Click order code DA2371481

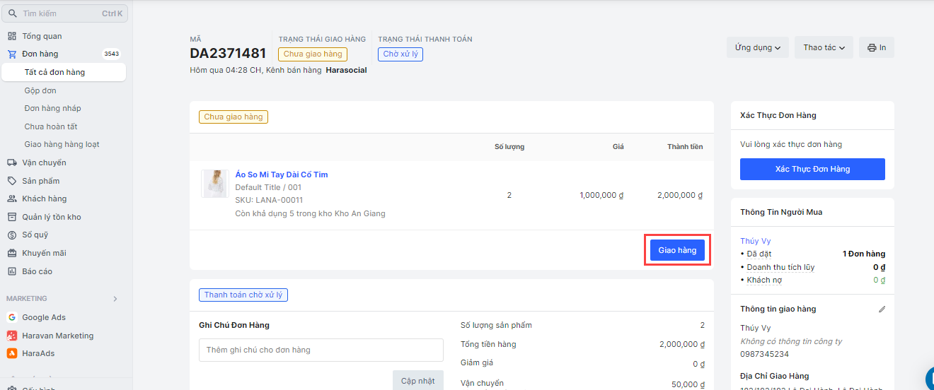tap(228, 53)
